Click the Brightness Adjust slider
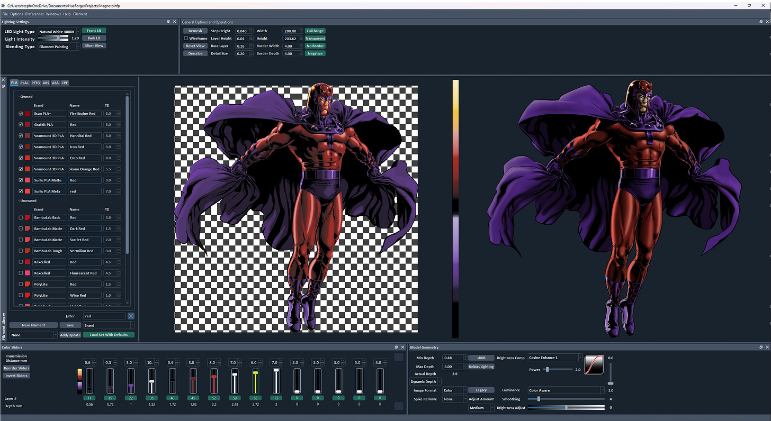The image size is (771, 421). tap(566, 407)
